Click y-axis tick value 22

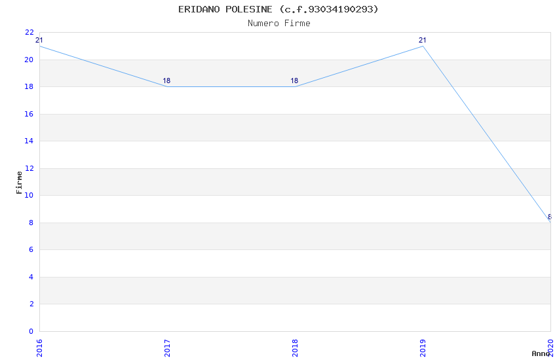tap(29, 32)
